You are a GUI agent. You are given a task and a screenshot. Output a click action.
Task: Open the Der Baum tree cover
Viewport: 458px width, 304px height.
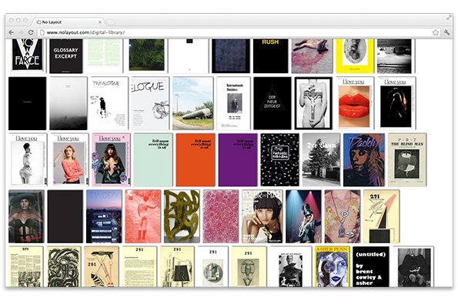[321, 160]
